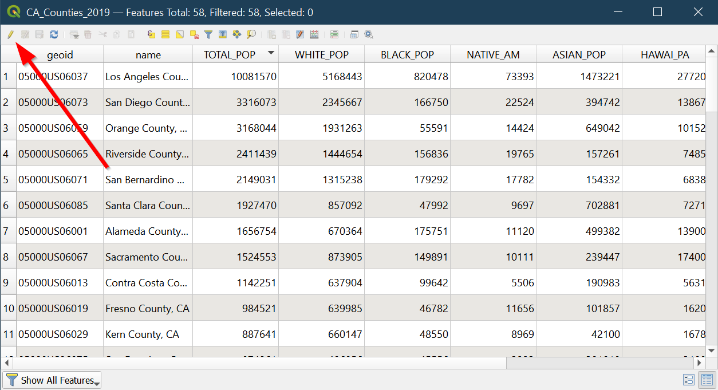Open the field calculator
Image resolution: width=718 pixels, height=390 pixels.
tap(314, 34)
